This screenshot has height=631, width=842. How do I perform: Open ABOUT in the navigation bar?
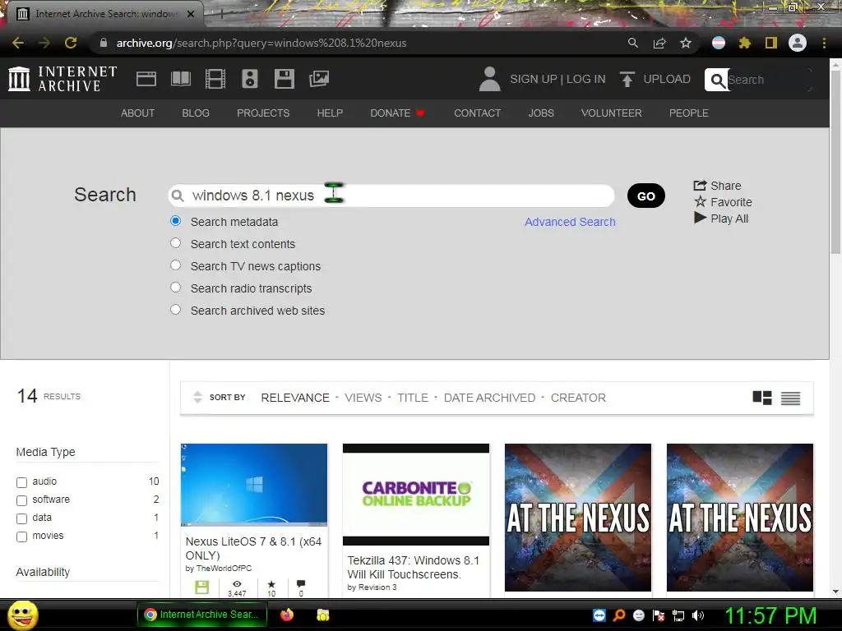tap(137, 113)
